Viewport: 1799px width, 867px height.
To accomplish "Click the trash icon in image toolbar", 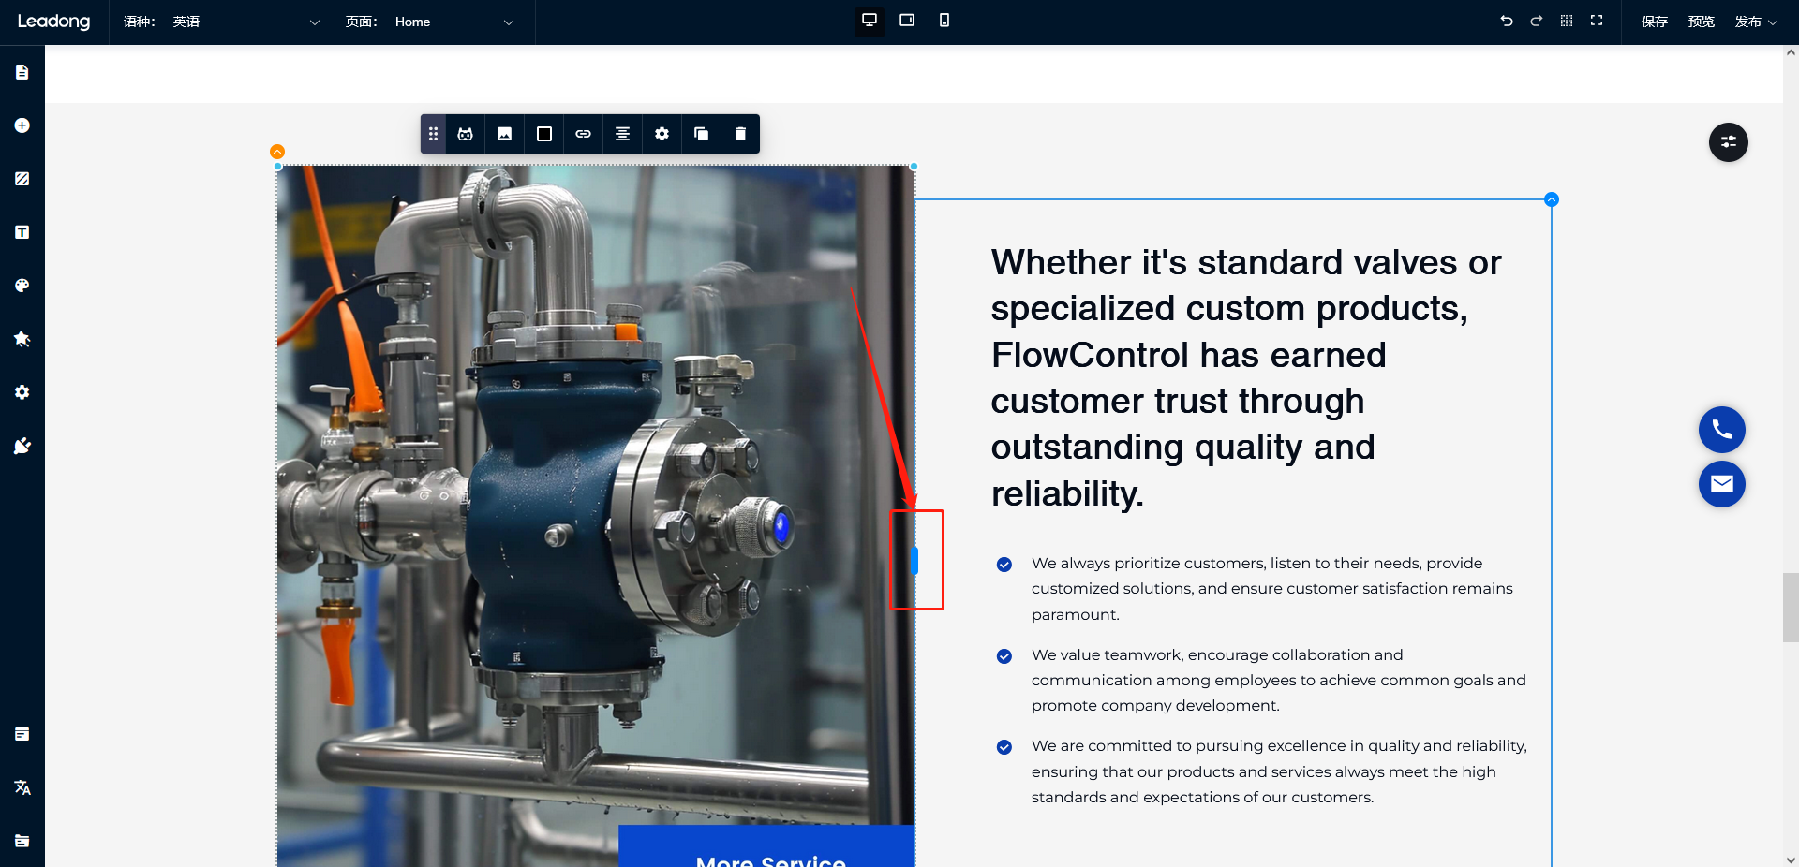I will pos(740,134).
